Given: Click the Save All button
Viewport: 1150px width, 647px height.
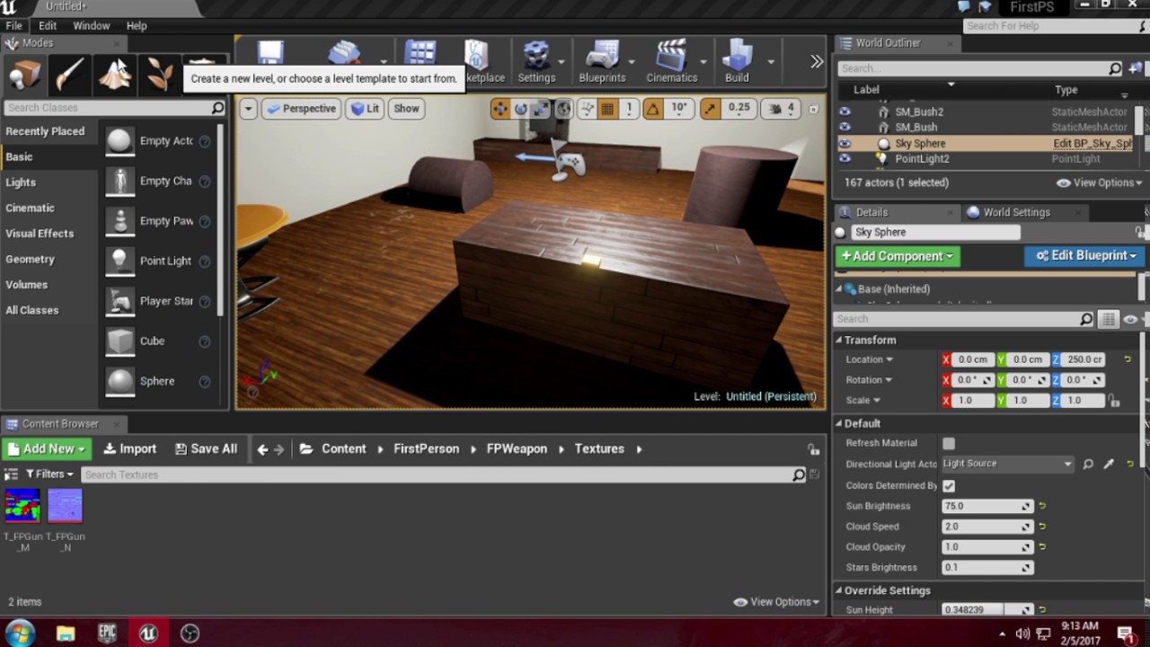Looking at the screenshot, I should (x=206, y=448).
